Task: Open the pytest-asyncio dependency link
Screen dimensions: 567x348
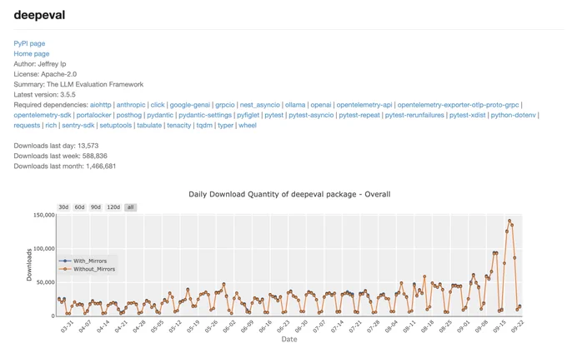Action: pos(311,115)
